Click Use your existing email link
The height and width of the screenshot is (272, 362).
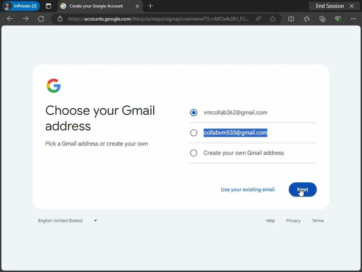click(x=248, y=190)
